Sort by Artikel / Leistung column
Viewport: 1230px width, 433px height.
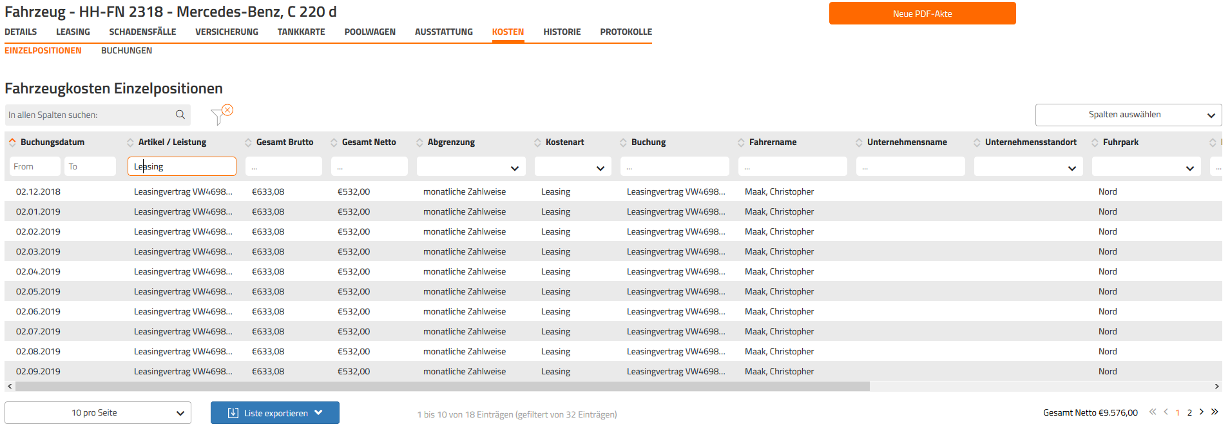coord(130,142)
